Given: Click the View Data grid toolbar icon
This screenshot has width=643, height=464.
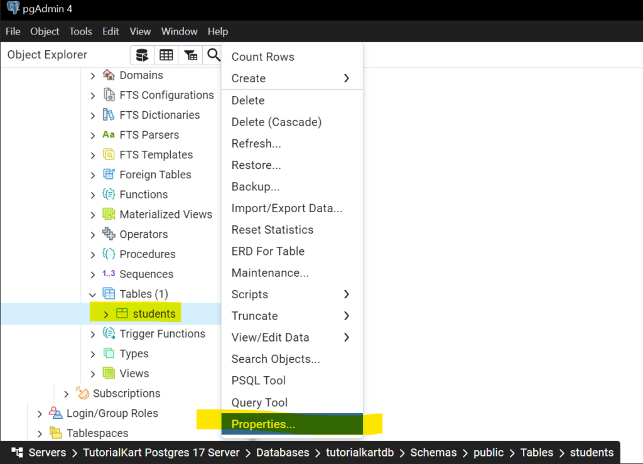Looking at the screenshot, I should tap(166, 55).
